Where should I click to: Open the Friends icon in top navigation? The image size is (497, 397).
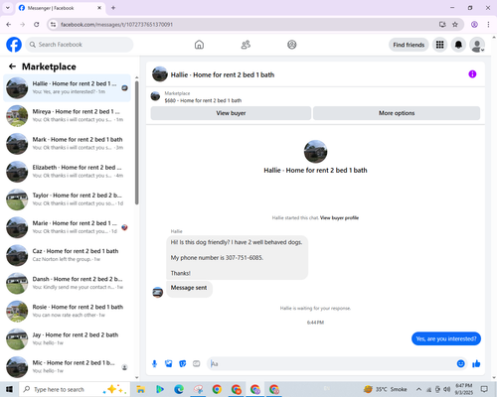[246, 45]
